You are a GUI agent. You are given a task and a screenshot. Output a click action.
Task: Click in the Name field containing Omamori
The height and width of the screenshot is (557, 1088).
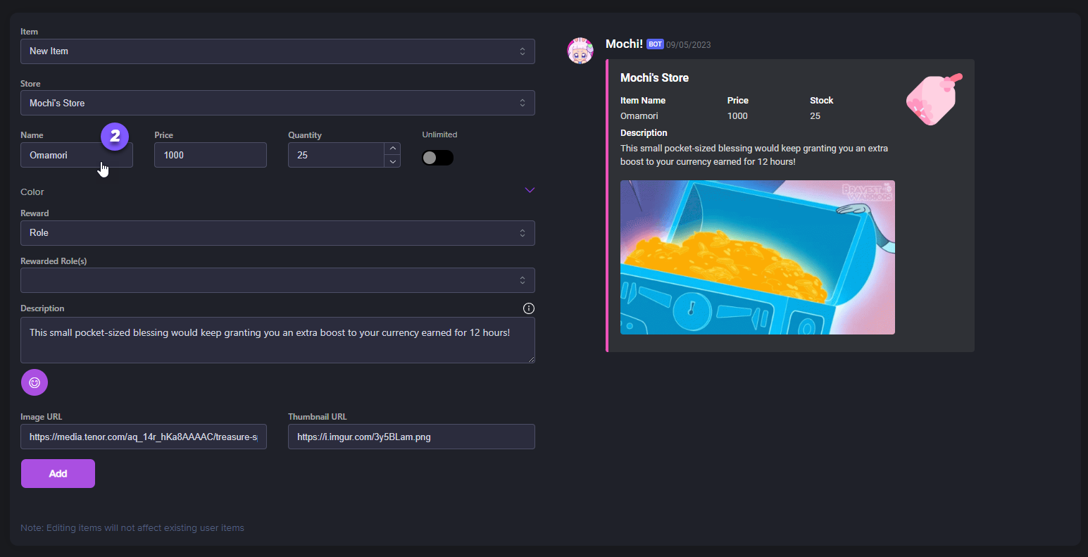click(x=63, y=155)
